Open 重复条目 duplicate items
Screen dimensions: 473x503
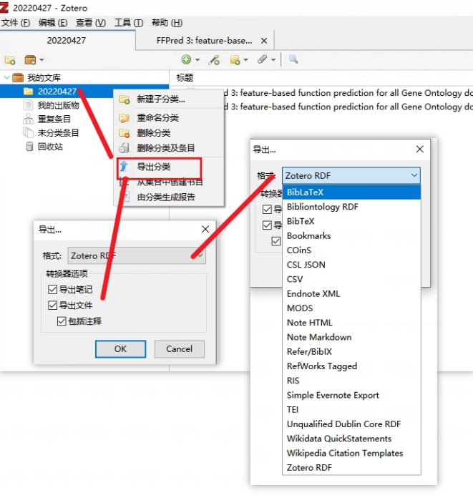(54, 119)
